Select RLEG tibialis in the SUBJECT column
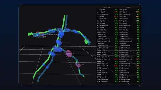Image resolution: width=161 pixels, height=90 pixels. tap(129, 30)
